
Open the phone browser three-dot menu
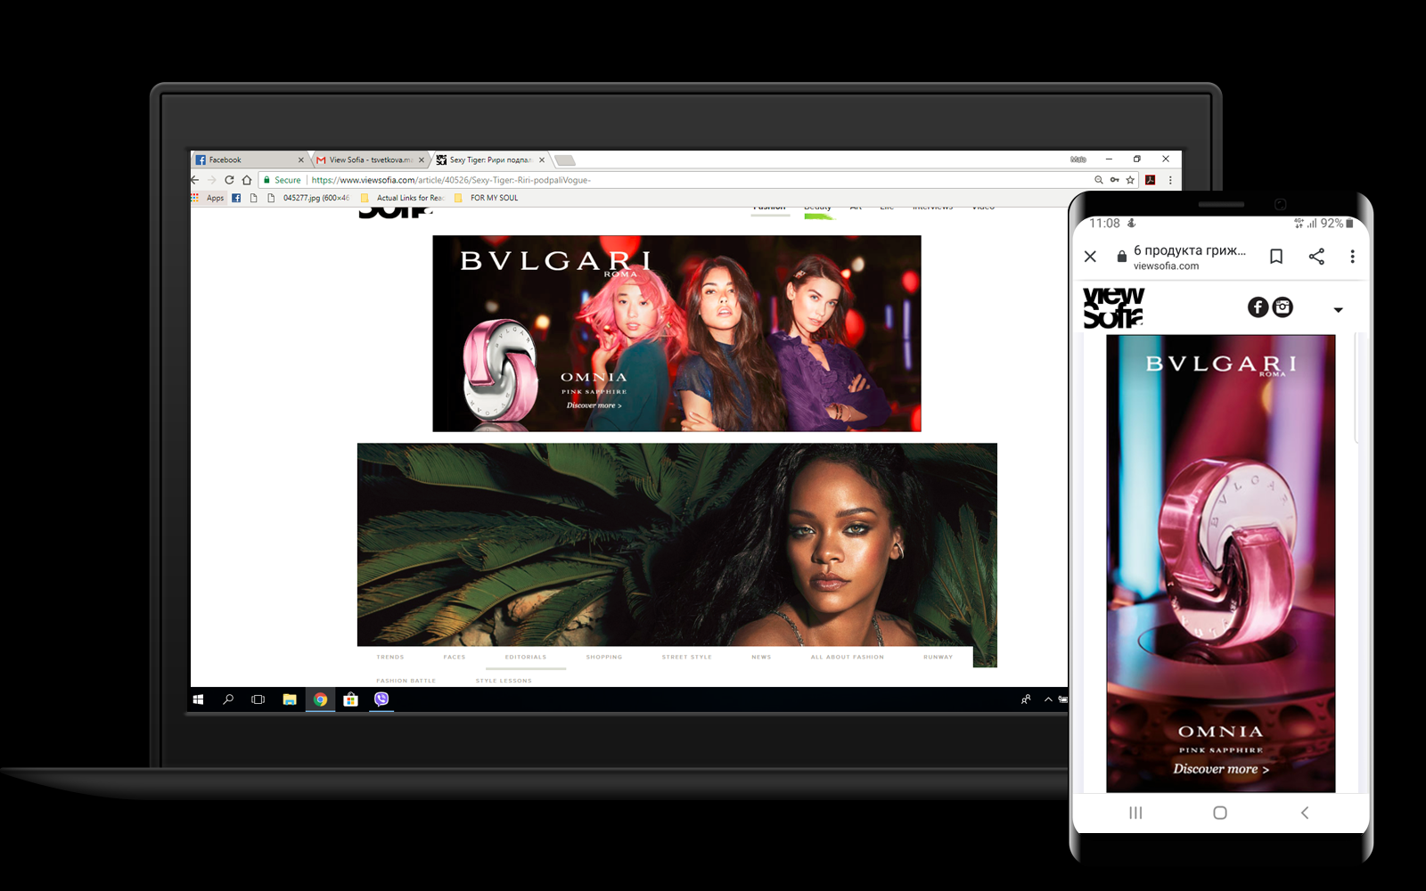click(1352, 257)
